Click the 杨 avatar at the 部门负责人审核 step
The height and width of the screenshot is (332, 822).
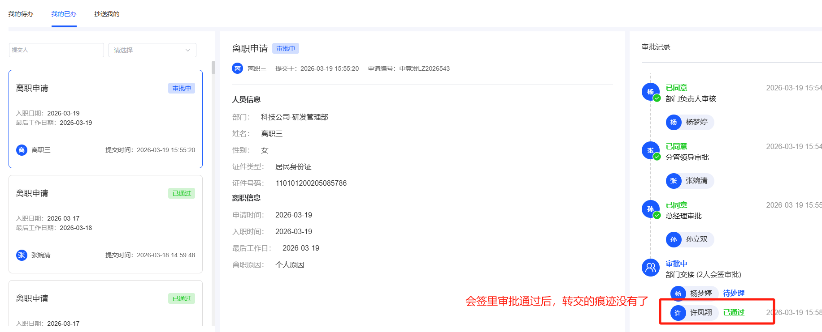tap(650, 92)
